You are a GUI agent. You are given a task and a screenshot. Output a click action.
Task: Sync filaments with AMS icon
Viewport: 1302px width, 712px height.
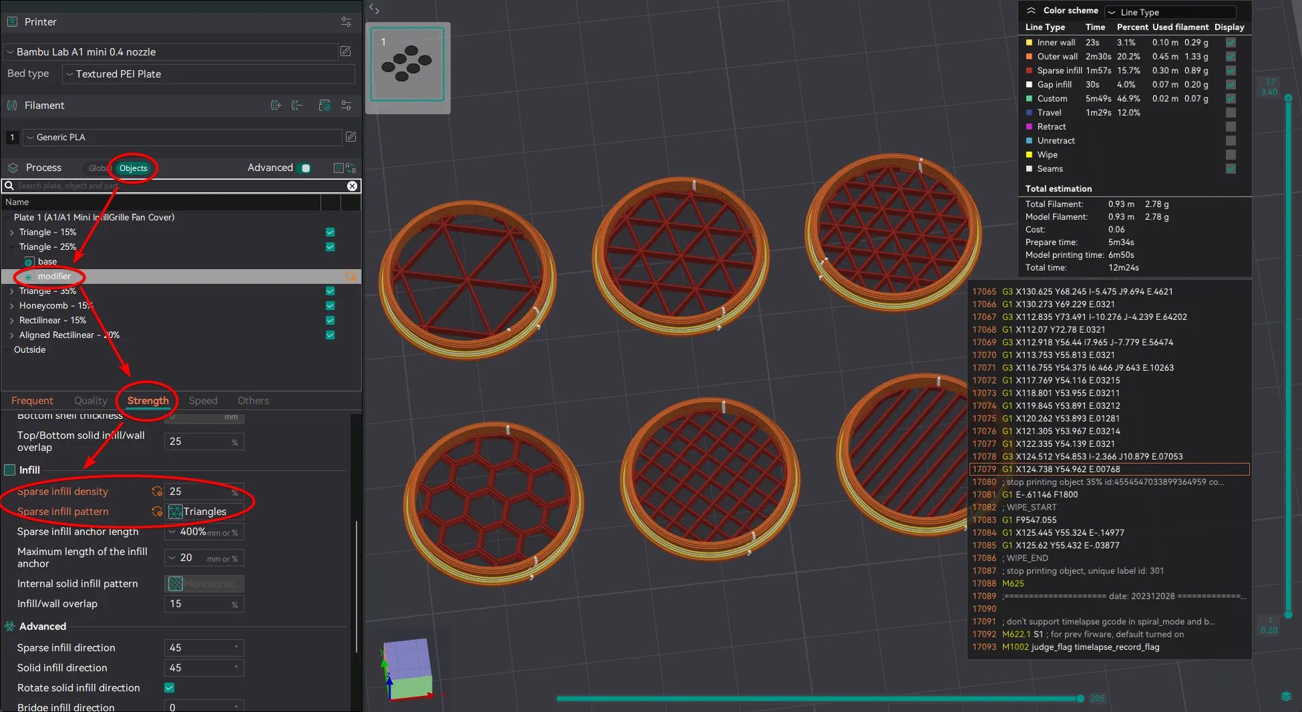click(324, 106)
